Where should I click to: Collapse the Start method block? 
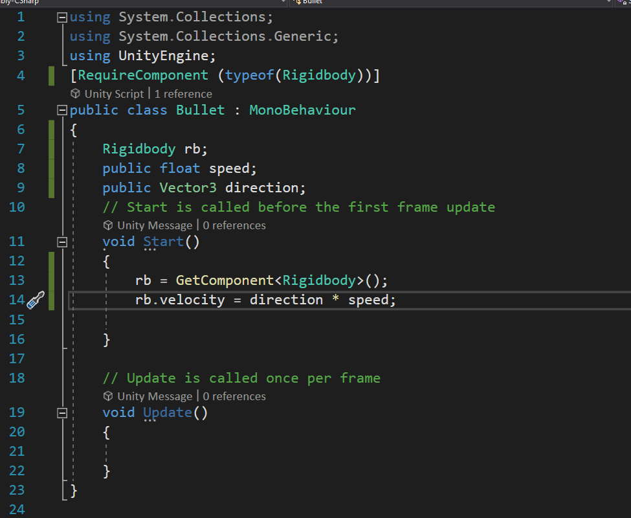pyautogui.click(x=62, y=242)
